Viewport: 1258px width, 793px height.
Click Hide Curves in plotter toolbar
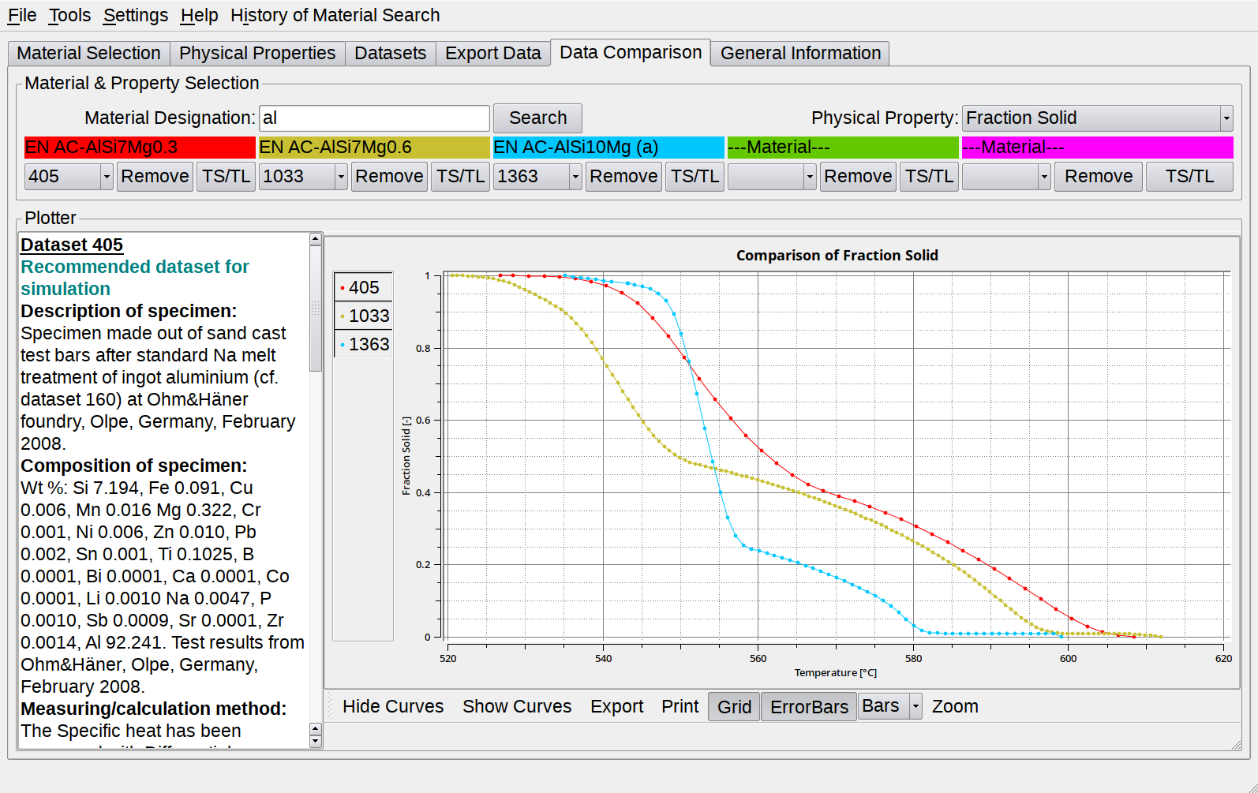(x=393, y=707)
